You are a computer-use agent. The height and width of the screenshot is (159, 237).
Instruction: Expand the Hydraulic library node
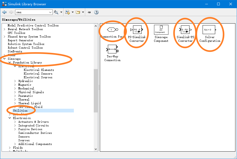point(15,81)
